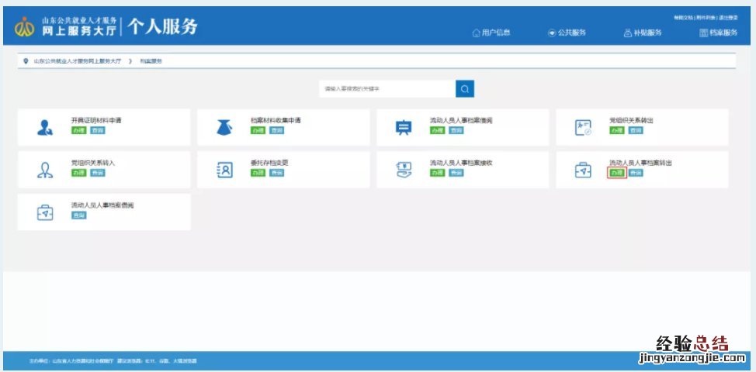Go to the 补贴服务 menu
Image resolution: width=756 pixels, height=372 pixels.
coord(642,33)
